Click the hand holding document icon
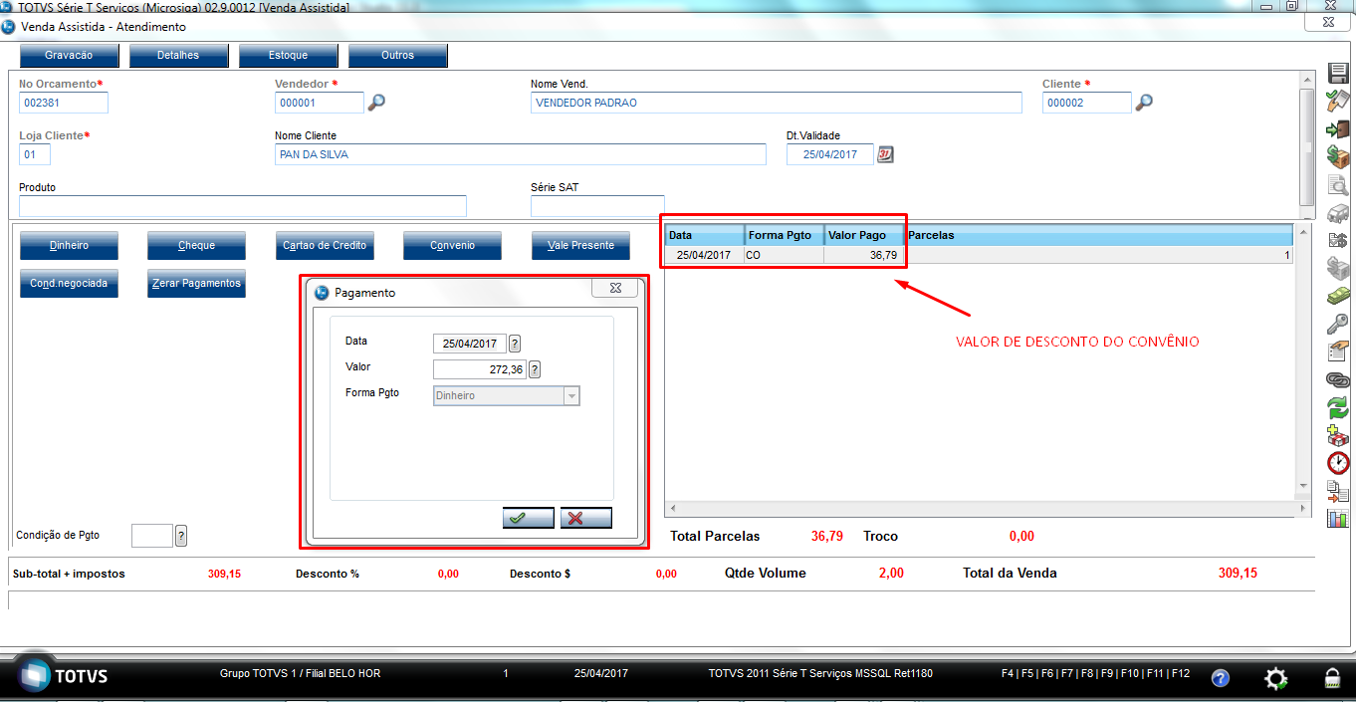The width and height of the screenshot is (1356, 702). click(1338, 351)
